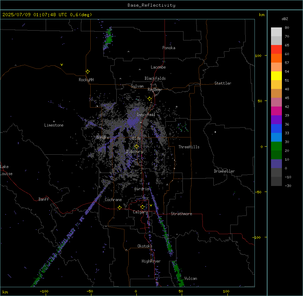303x296 pixels.
Task: Pick the white 70-80 dBZ legend swatch
Action: tap(276, 32)
